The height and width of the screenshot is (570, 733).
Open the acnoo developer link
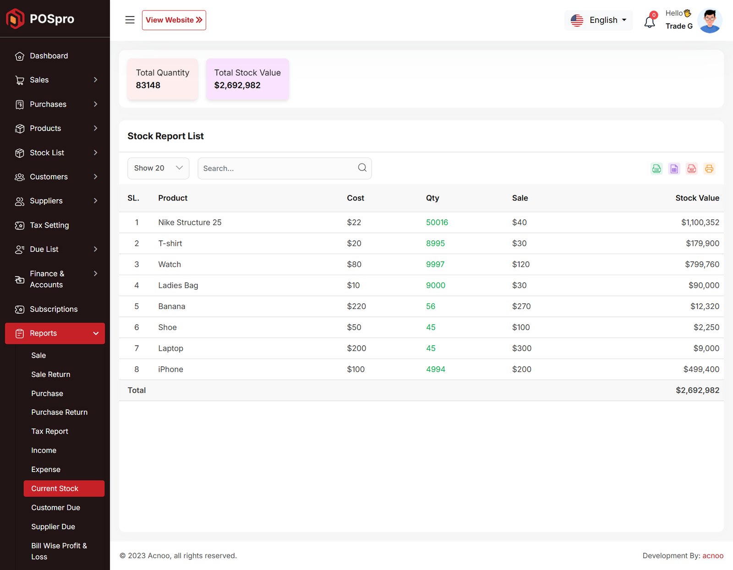(712, 555)
